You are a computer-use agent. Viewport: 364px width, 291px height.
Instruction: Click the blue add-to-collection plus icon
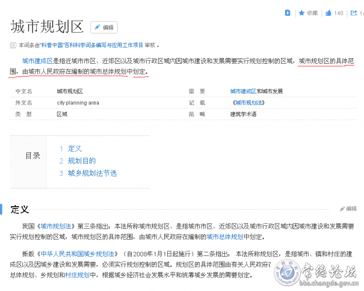287,13
